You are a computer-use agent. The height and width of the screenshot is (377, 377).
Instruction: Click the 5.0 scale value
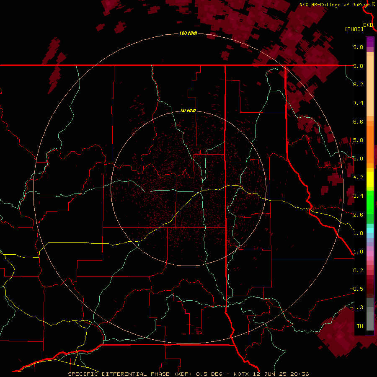[x=358, y=159]
